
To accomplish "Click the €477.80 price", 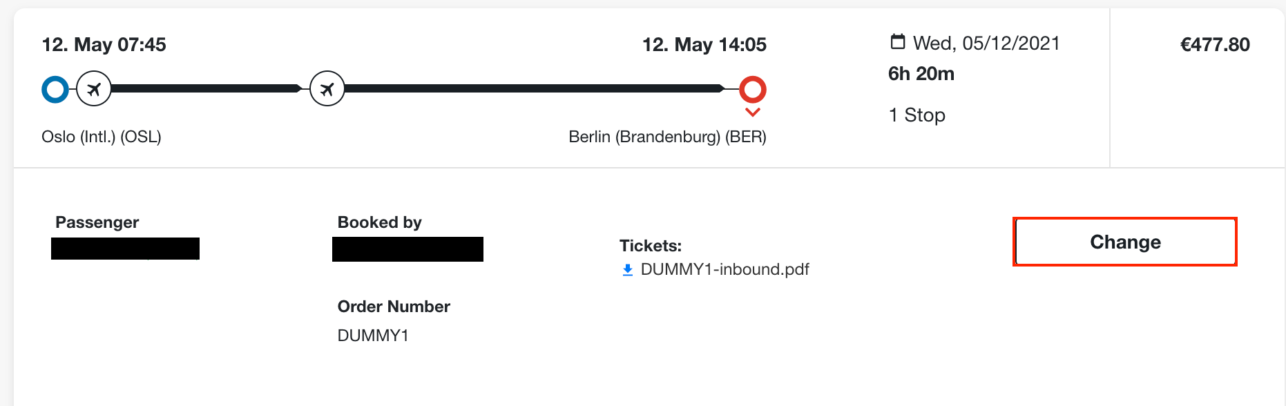I will coord(1215,45).
